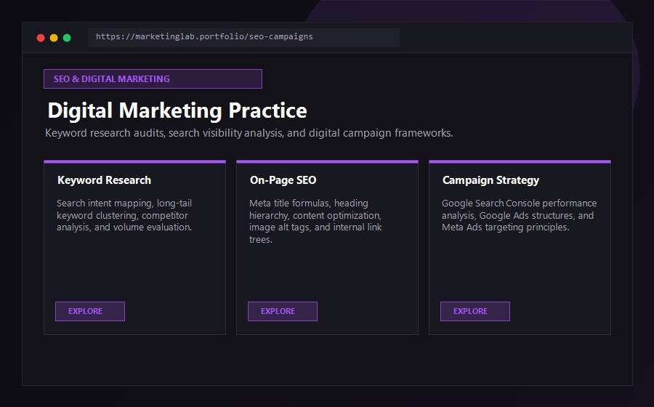This screenshot has height=407, width=654.
Task: Click the 'Meta title formulas' description text
Action: [x=315, y=221]
